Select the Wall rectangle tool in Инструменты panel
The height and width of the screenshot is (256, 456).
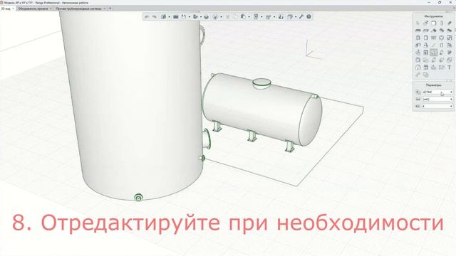tap(434, 23)
